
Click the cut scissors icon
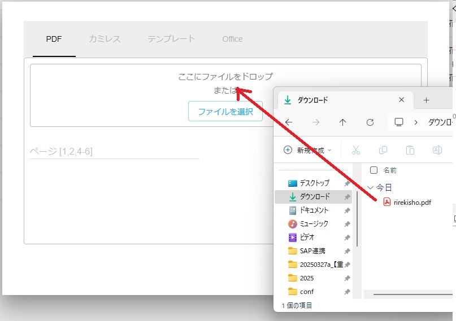356,150
